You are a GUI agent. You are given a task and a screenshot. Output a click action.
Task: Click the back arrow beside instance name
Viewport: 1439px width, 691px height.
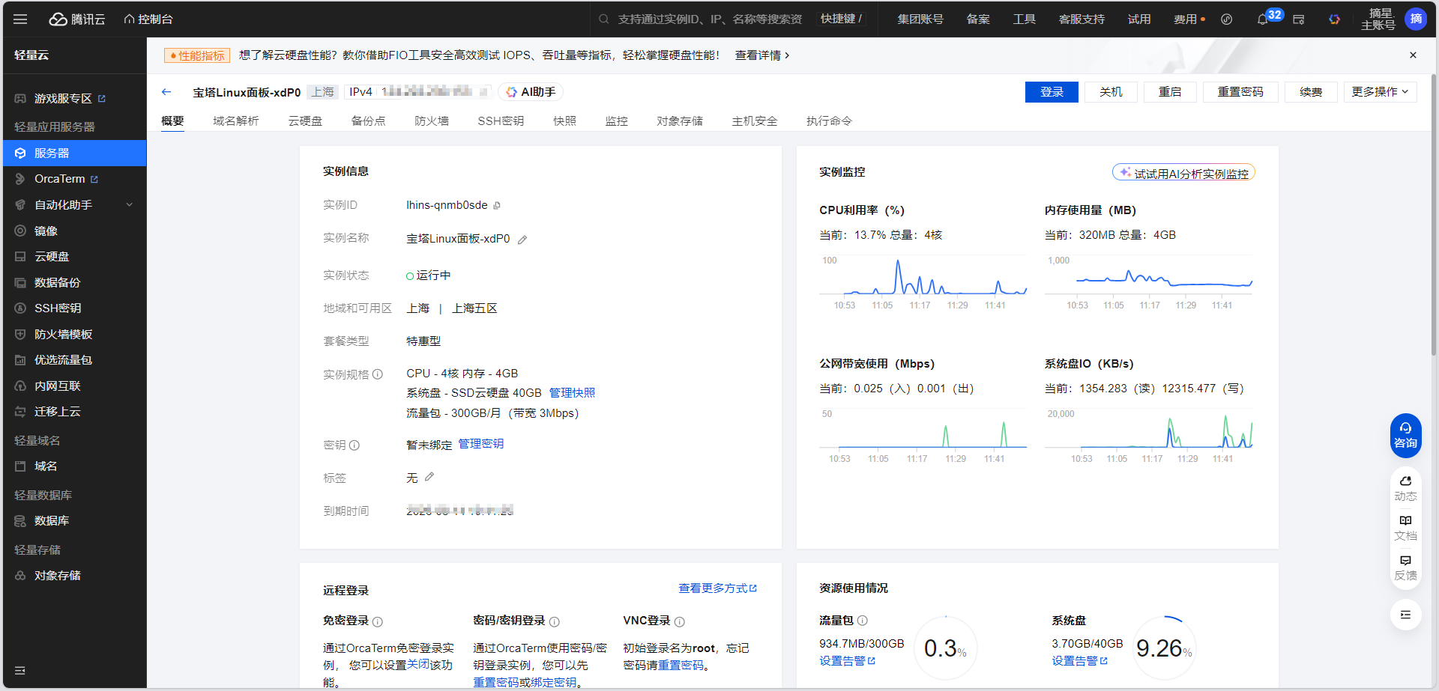coord(166,92)
